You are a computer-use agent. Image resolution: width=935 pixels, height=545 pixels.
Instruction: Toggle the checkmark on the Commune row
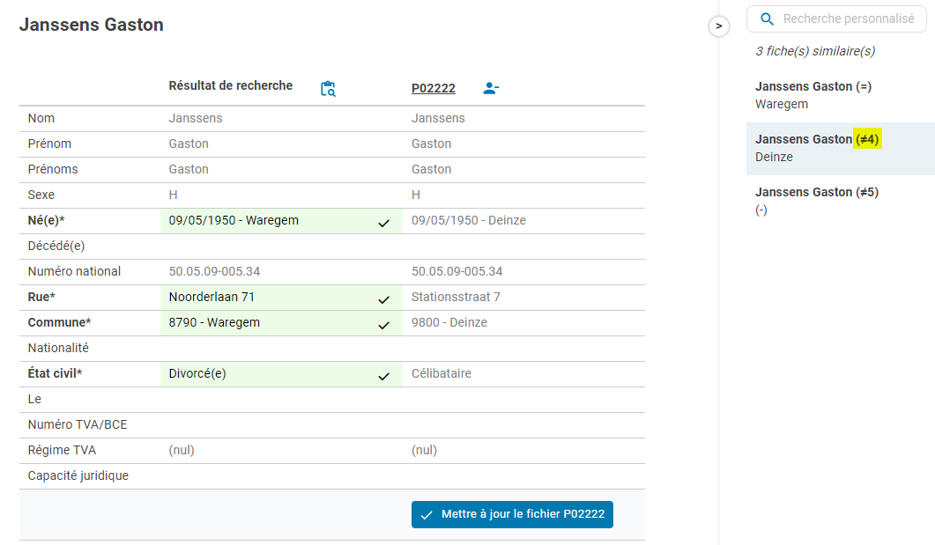pos(384,325)
